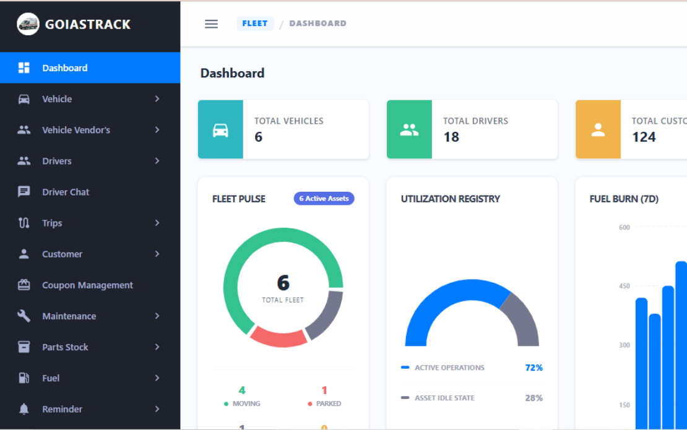Click the green people icon on Total Drivers card
The height and width of the screenshot is (430, 687).
pyautogui.click(x=409, y=129)
